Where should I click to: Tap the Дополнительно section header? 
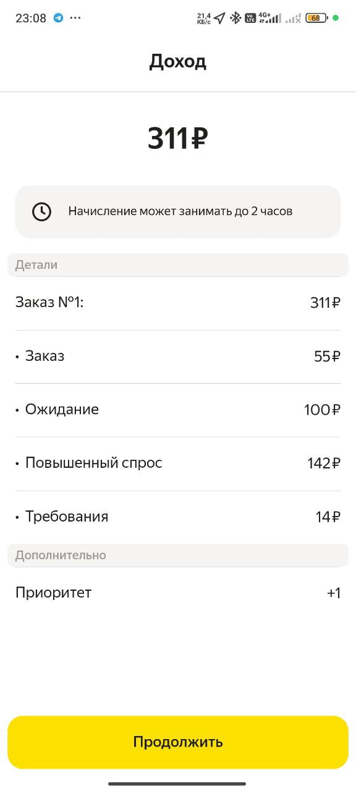[x=178, y=556]
